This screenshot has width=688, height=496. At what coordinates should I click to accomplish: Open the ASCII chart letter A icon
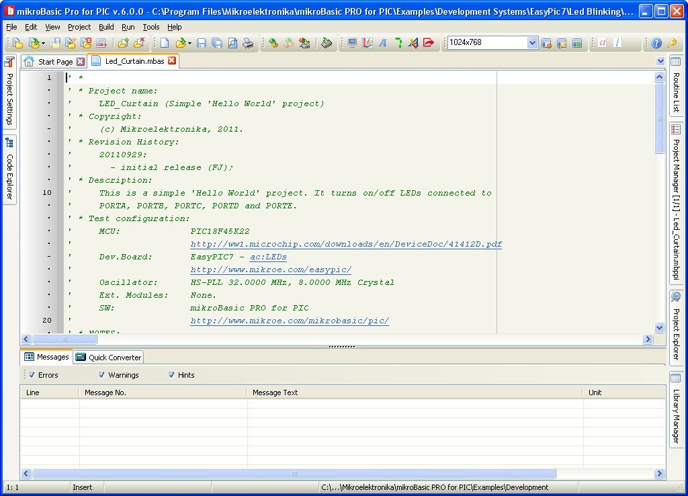(382, 42)
